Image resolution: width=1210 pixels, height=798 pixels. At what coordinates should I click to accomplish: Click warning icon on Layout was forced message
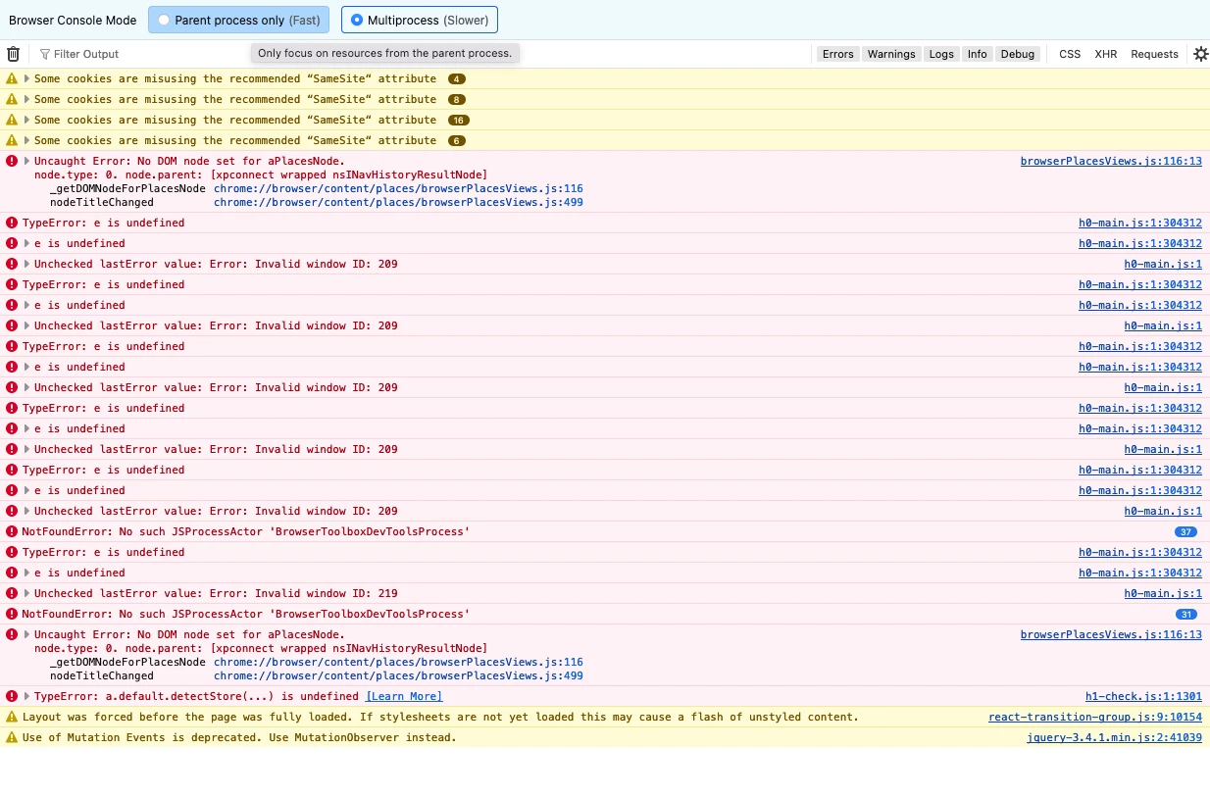pyautogui.click(x=12, y=717)
